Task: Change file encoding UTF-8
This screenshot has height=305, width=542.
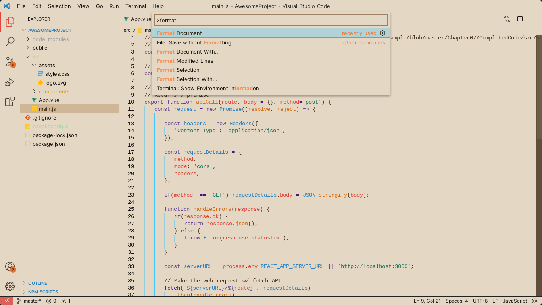Action: pyautogui.click(x=480, y=301)
